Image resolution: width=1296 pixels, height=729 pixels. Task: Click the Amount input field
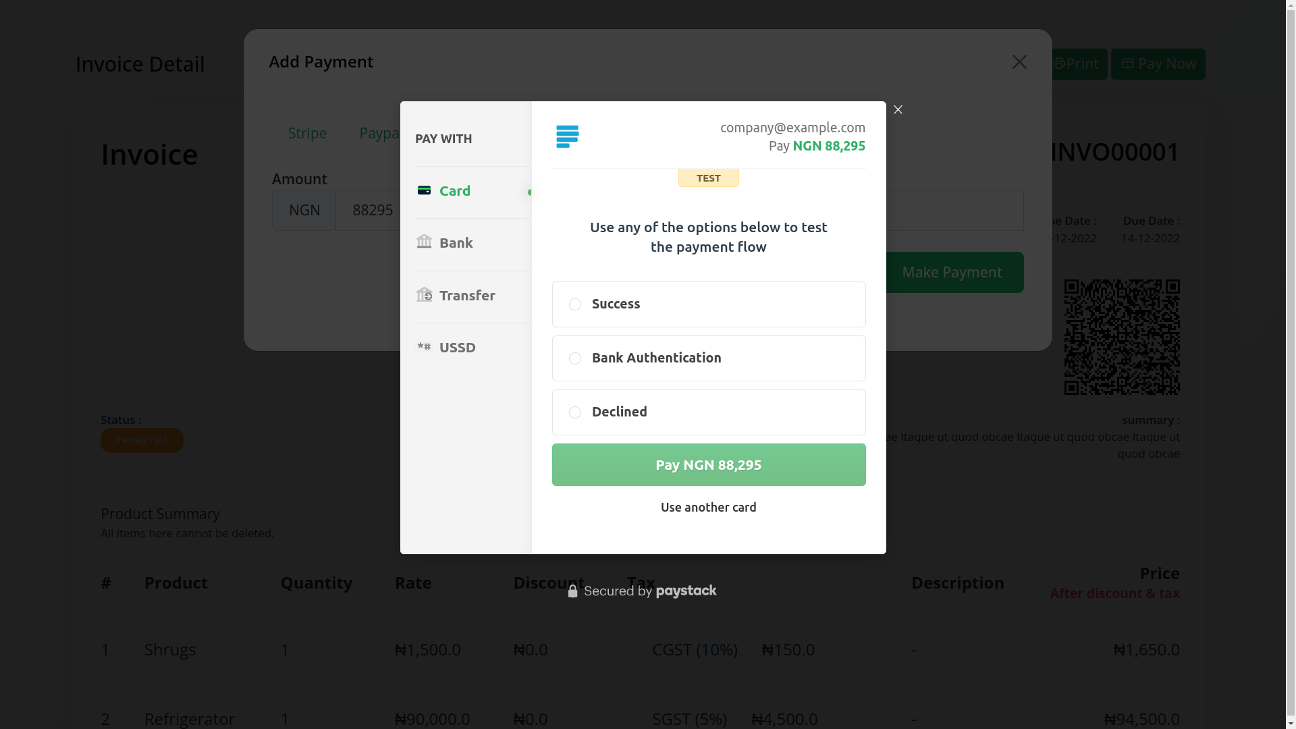[368, 211]
